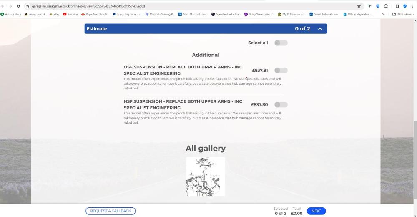The height and width of the screenshot is (217, 417).
Task: Show more bookmarks via double chevron
Action: [383, 14]
